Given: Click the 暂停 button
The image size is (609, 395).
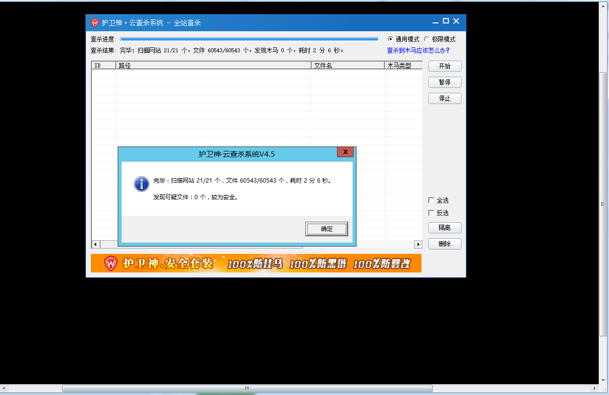Looking at the screenshot, I should click(x=444, y=82).
